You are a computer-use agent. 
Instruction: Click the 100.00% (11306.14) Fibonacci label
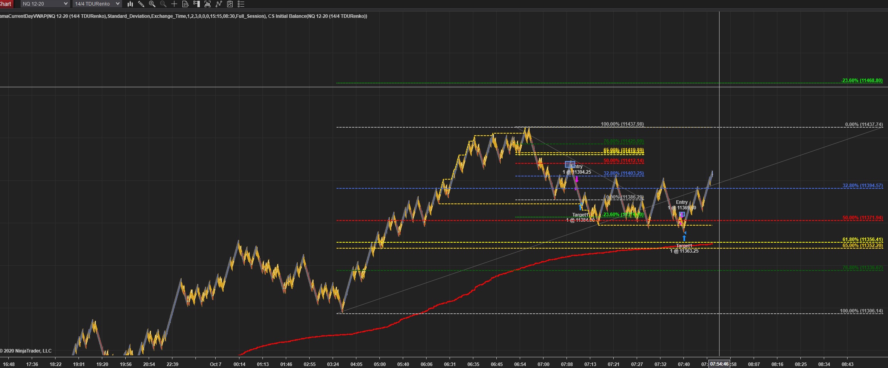861,311
